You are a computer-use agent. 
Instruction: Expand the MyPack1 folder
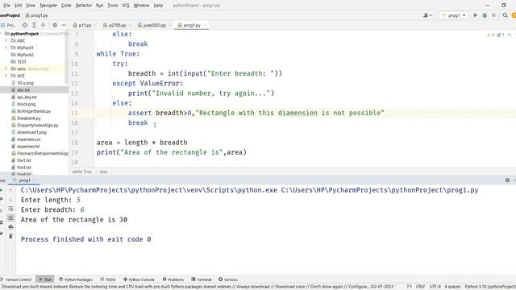6,48
